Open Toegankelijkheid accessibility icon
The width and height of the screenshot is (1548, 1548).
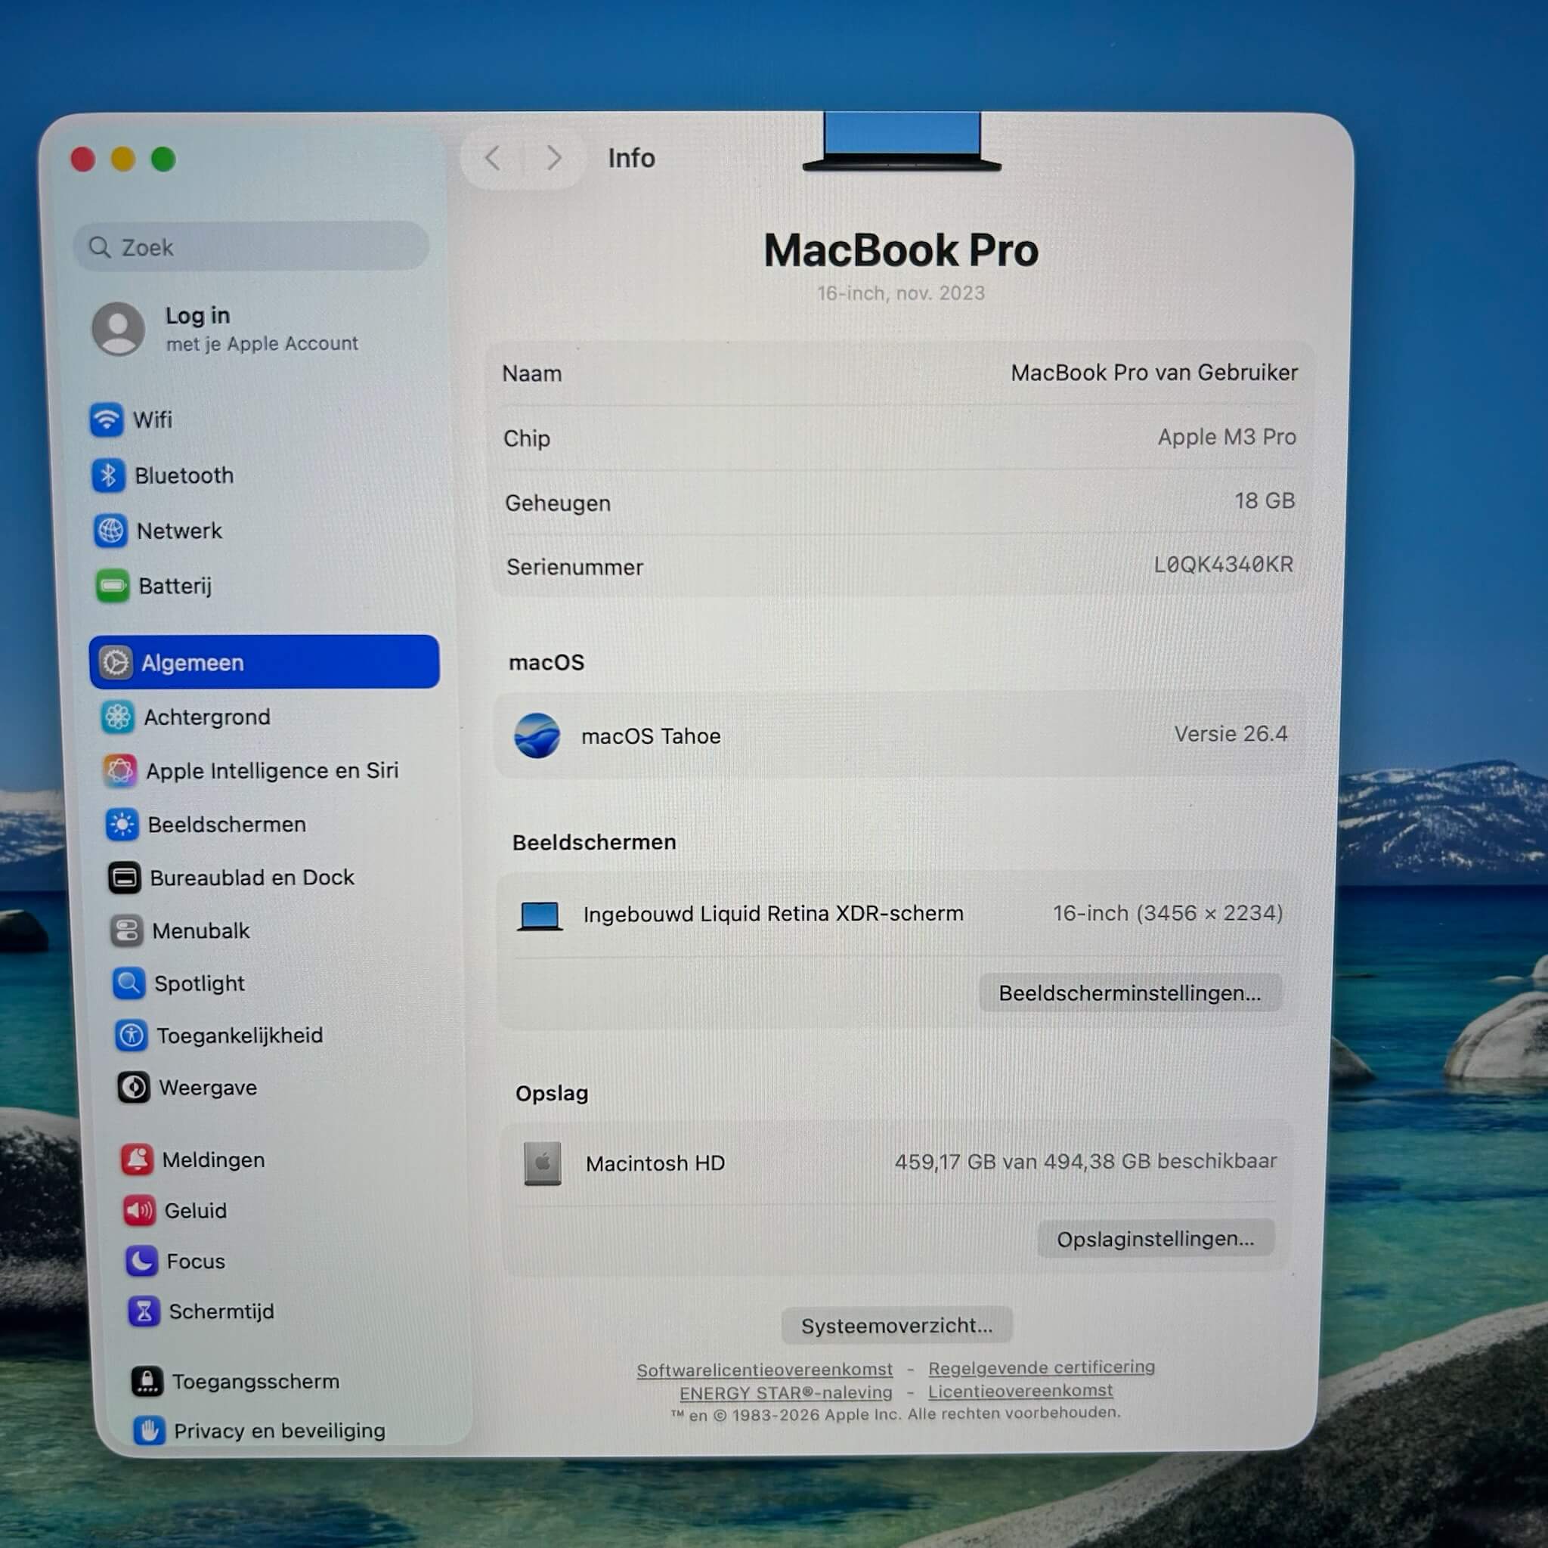(x=131, y=1036)
